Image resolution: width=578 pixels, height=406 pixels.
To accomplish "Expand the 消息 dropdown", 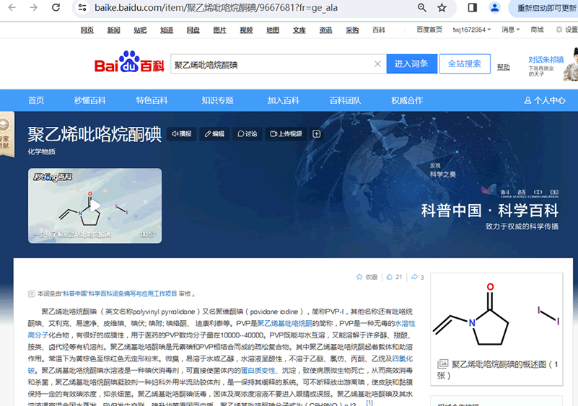I will point(510,30).
